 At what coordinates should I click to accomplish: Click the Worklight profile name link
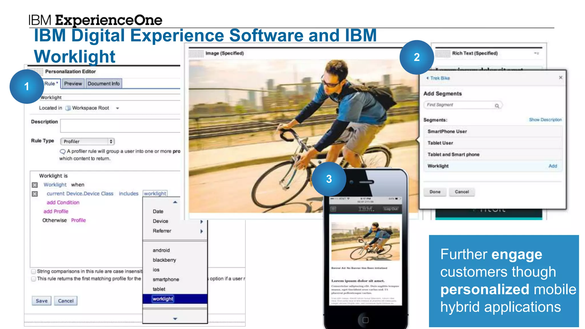coord(55,185)
